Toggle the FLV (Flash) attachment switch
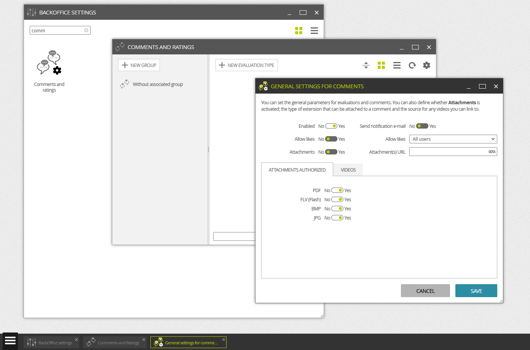 (x=337, y=199)
